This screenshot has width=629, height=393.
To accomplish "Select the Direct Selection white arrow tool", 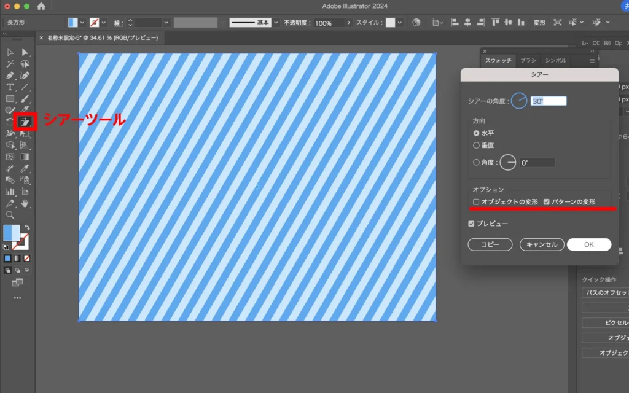I will pos(25,52).
